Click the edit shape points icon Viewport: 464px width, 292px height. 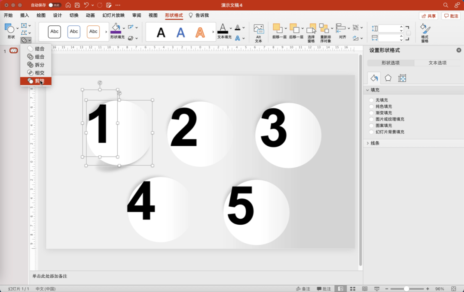[24, 33]
